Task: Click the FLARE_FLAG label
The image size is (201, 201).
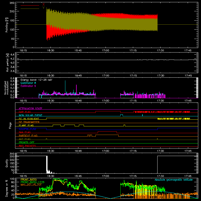Action: 26,125
